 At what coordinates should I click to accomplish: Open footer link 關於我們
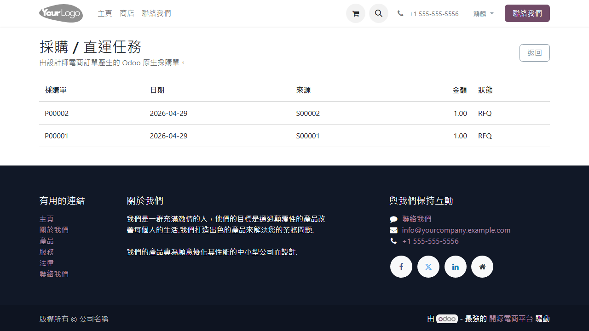pos(54,230)
